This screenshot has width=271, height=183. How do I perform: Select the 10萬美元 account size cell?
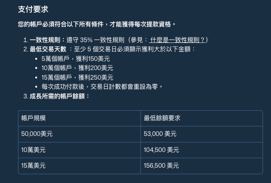coord(33,150)
